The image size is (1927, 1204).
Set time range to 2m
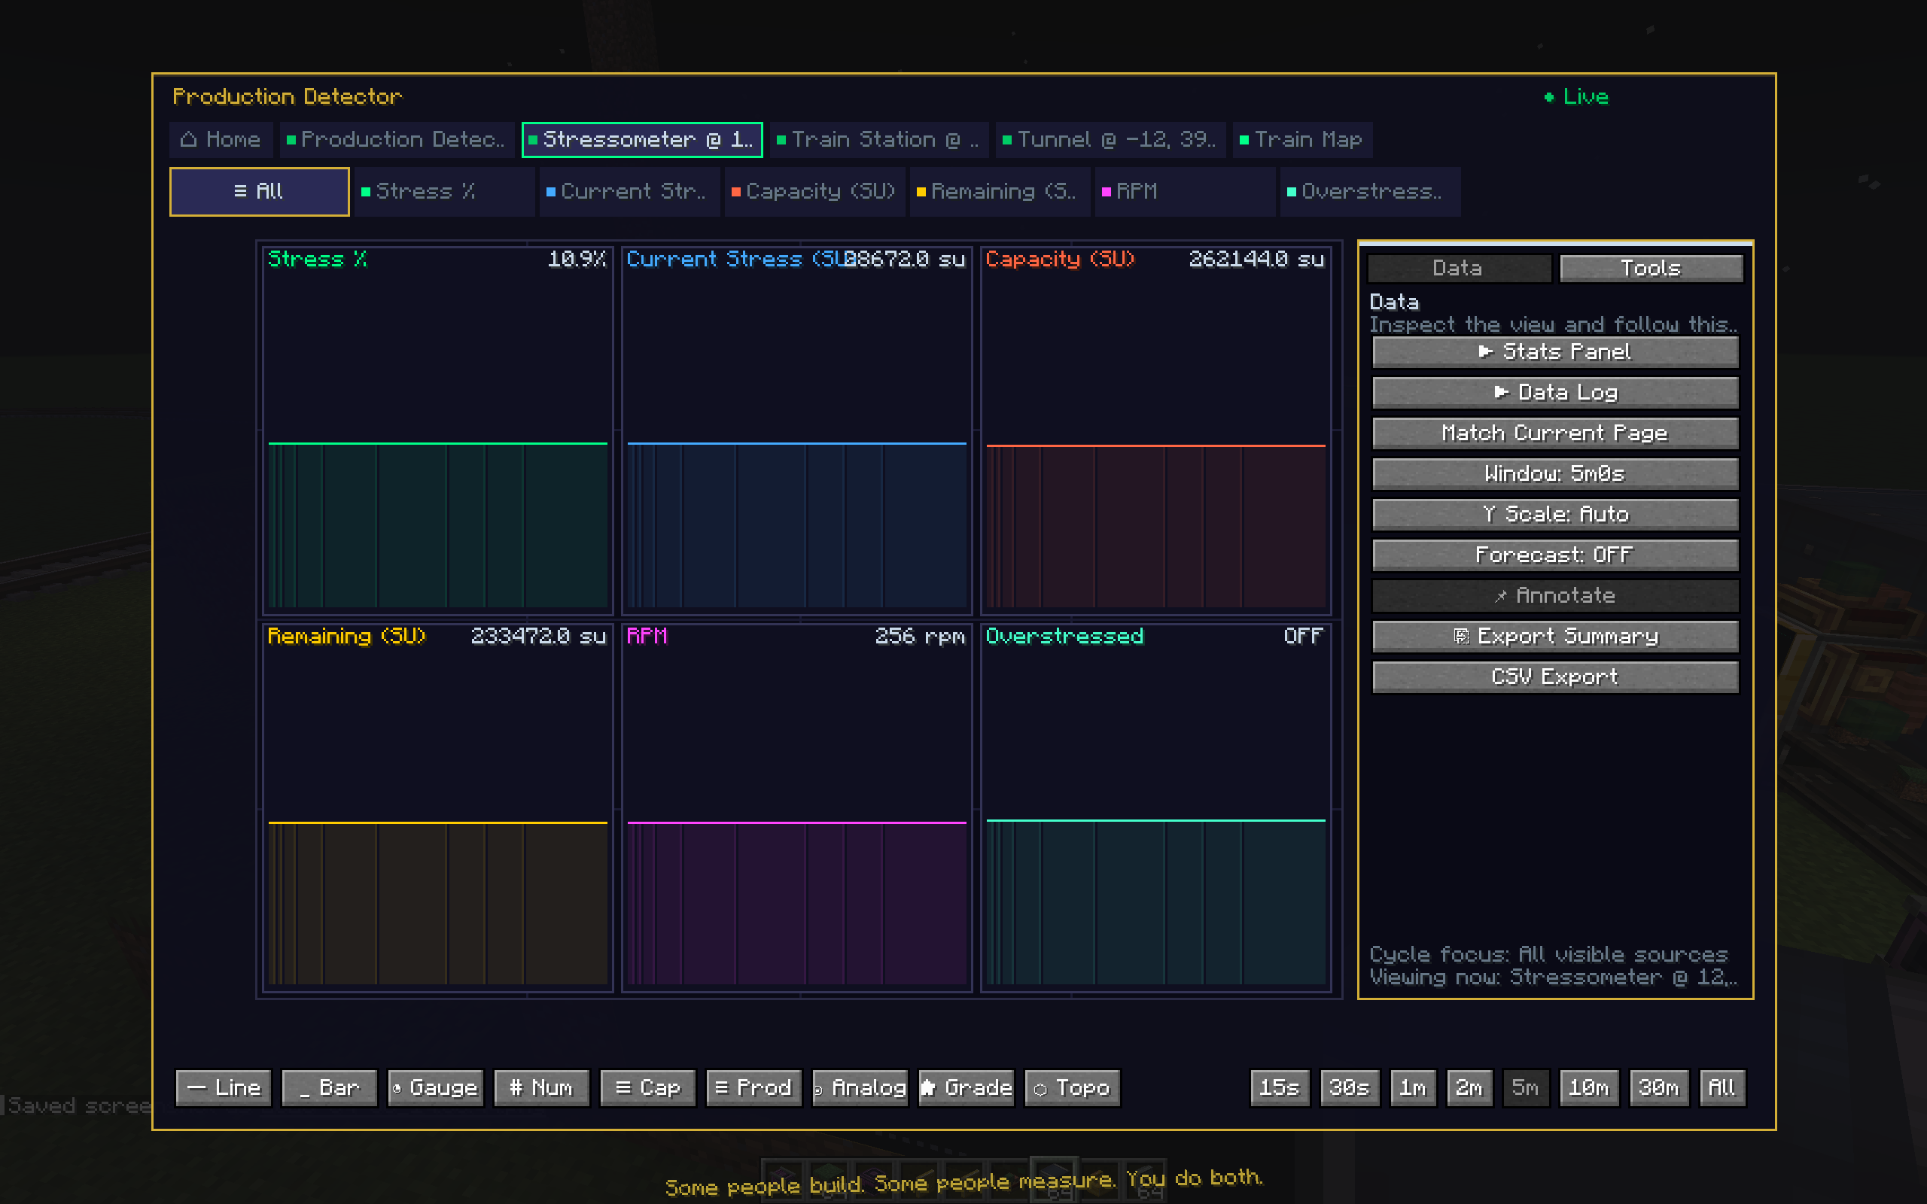point(1469,1088)
